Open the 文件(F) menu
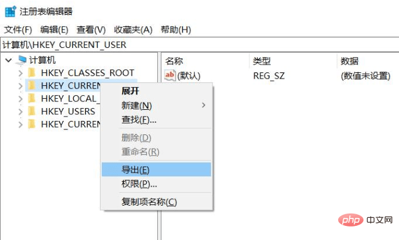 pos(18,30)
